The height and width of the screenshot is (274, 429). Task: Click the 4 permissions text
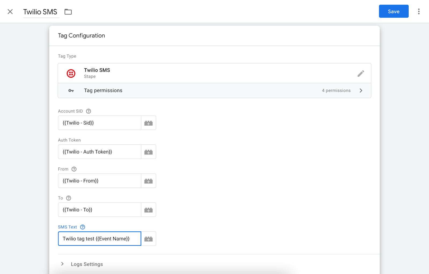tap(336, 91)
